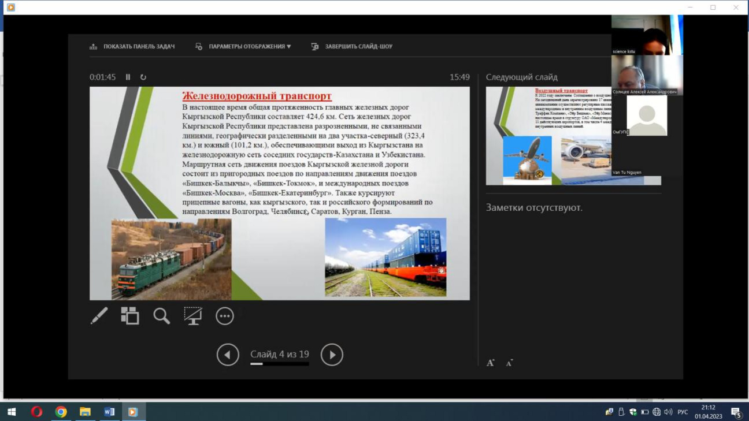Black out the slide show screen

[x=192, y=316]
